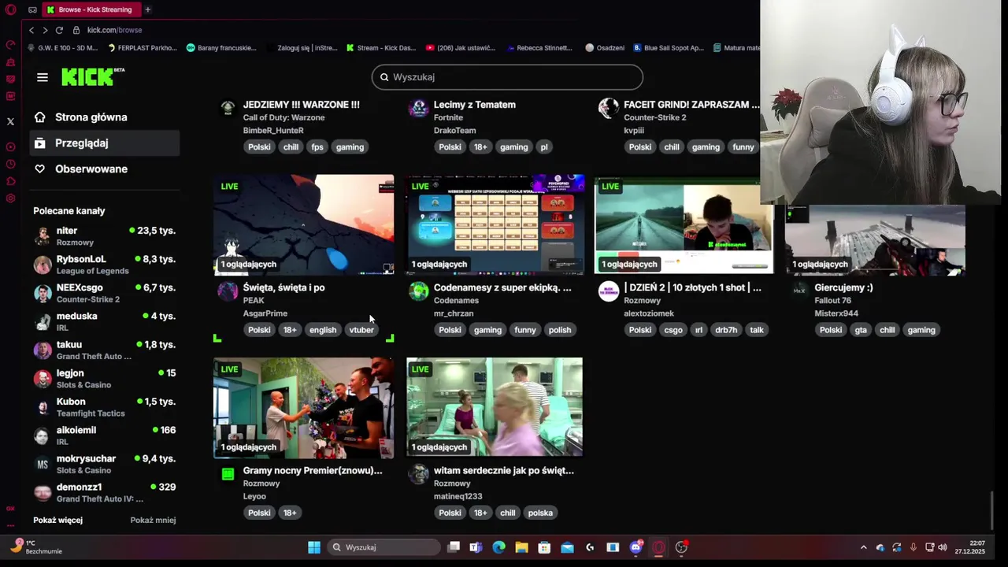Viewport: 1008px width, 567px height.
Task: Click the gta tag under Misterx944
Action: pos(861,330)
